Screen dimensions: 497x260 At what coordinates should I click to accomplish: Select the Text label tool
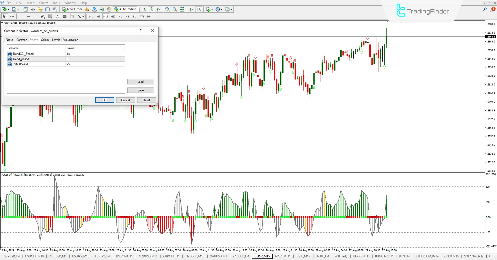72,16
